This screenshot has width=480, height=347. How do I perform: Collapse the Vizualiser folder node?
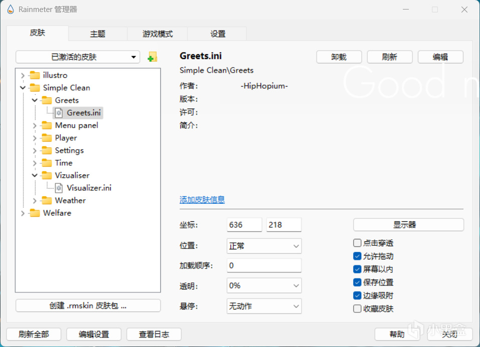pos(35,176)
